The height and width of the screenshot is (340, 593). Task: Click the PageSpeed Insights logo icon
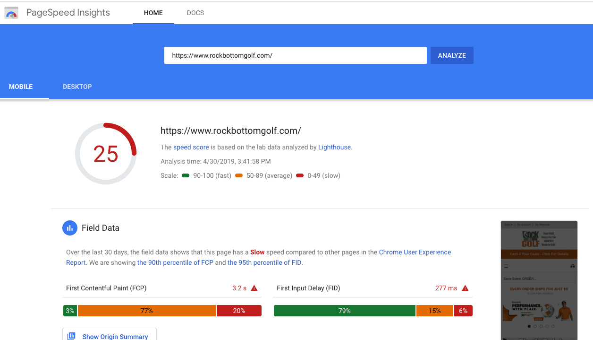[x=11, y=13]
